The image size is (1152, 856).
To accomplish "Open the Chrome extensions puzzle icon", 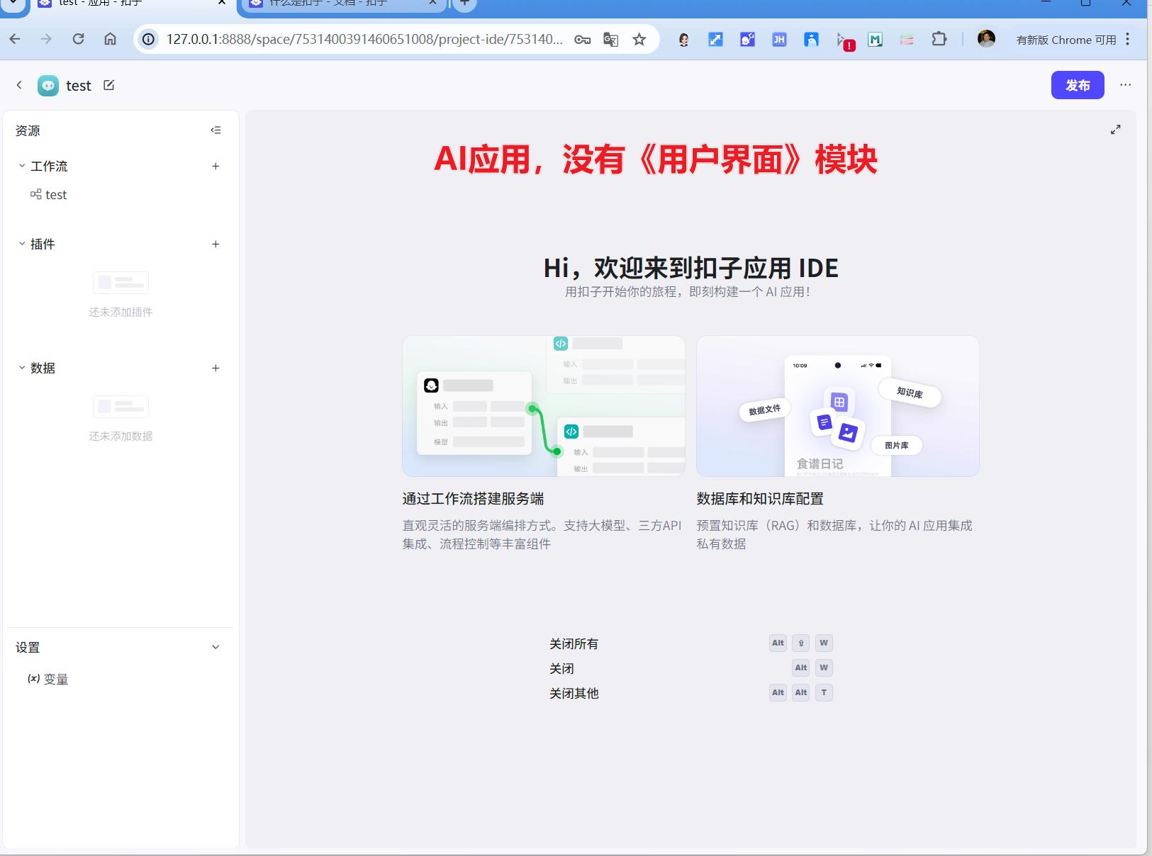I will [x=940, y=39].
